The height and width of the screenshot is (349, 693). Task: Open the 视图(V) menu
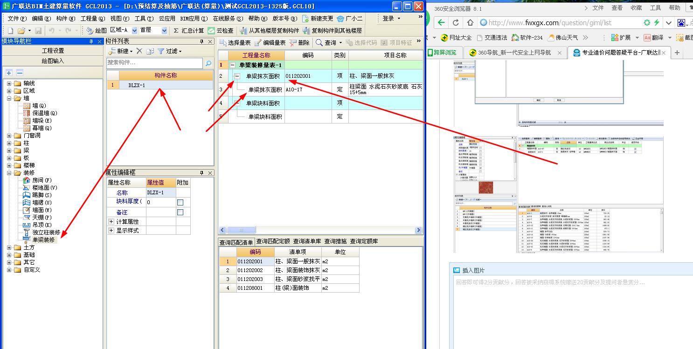coord(119,18)
